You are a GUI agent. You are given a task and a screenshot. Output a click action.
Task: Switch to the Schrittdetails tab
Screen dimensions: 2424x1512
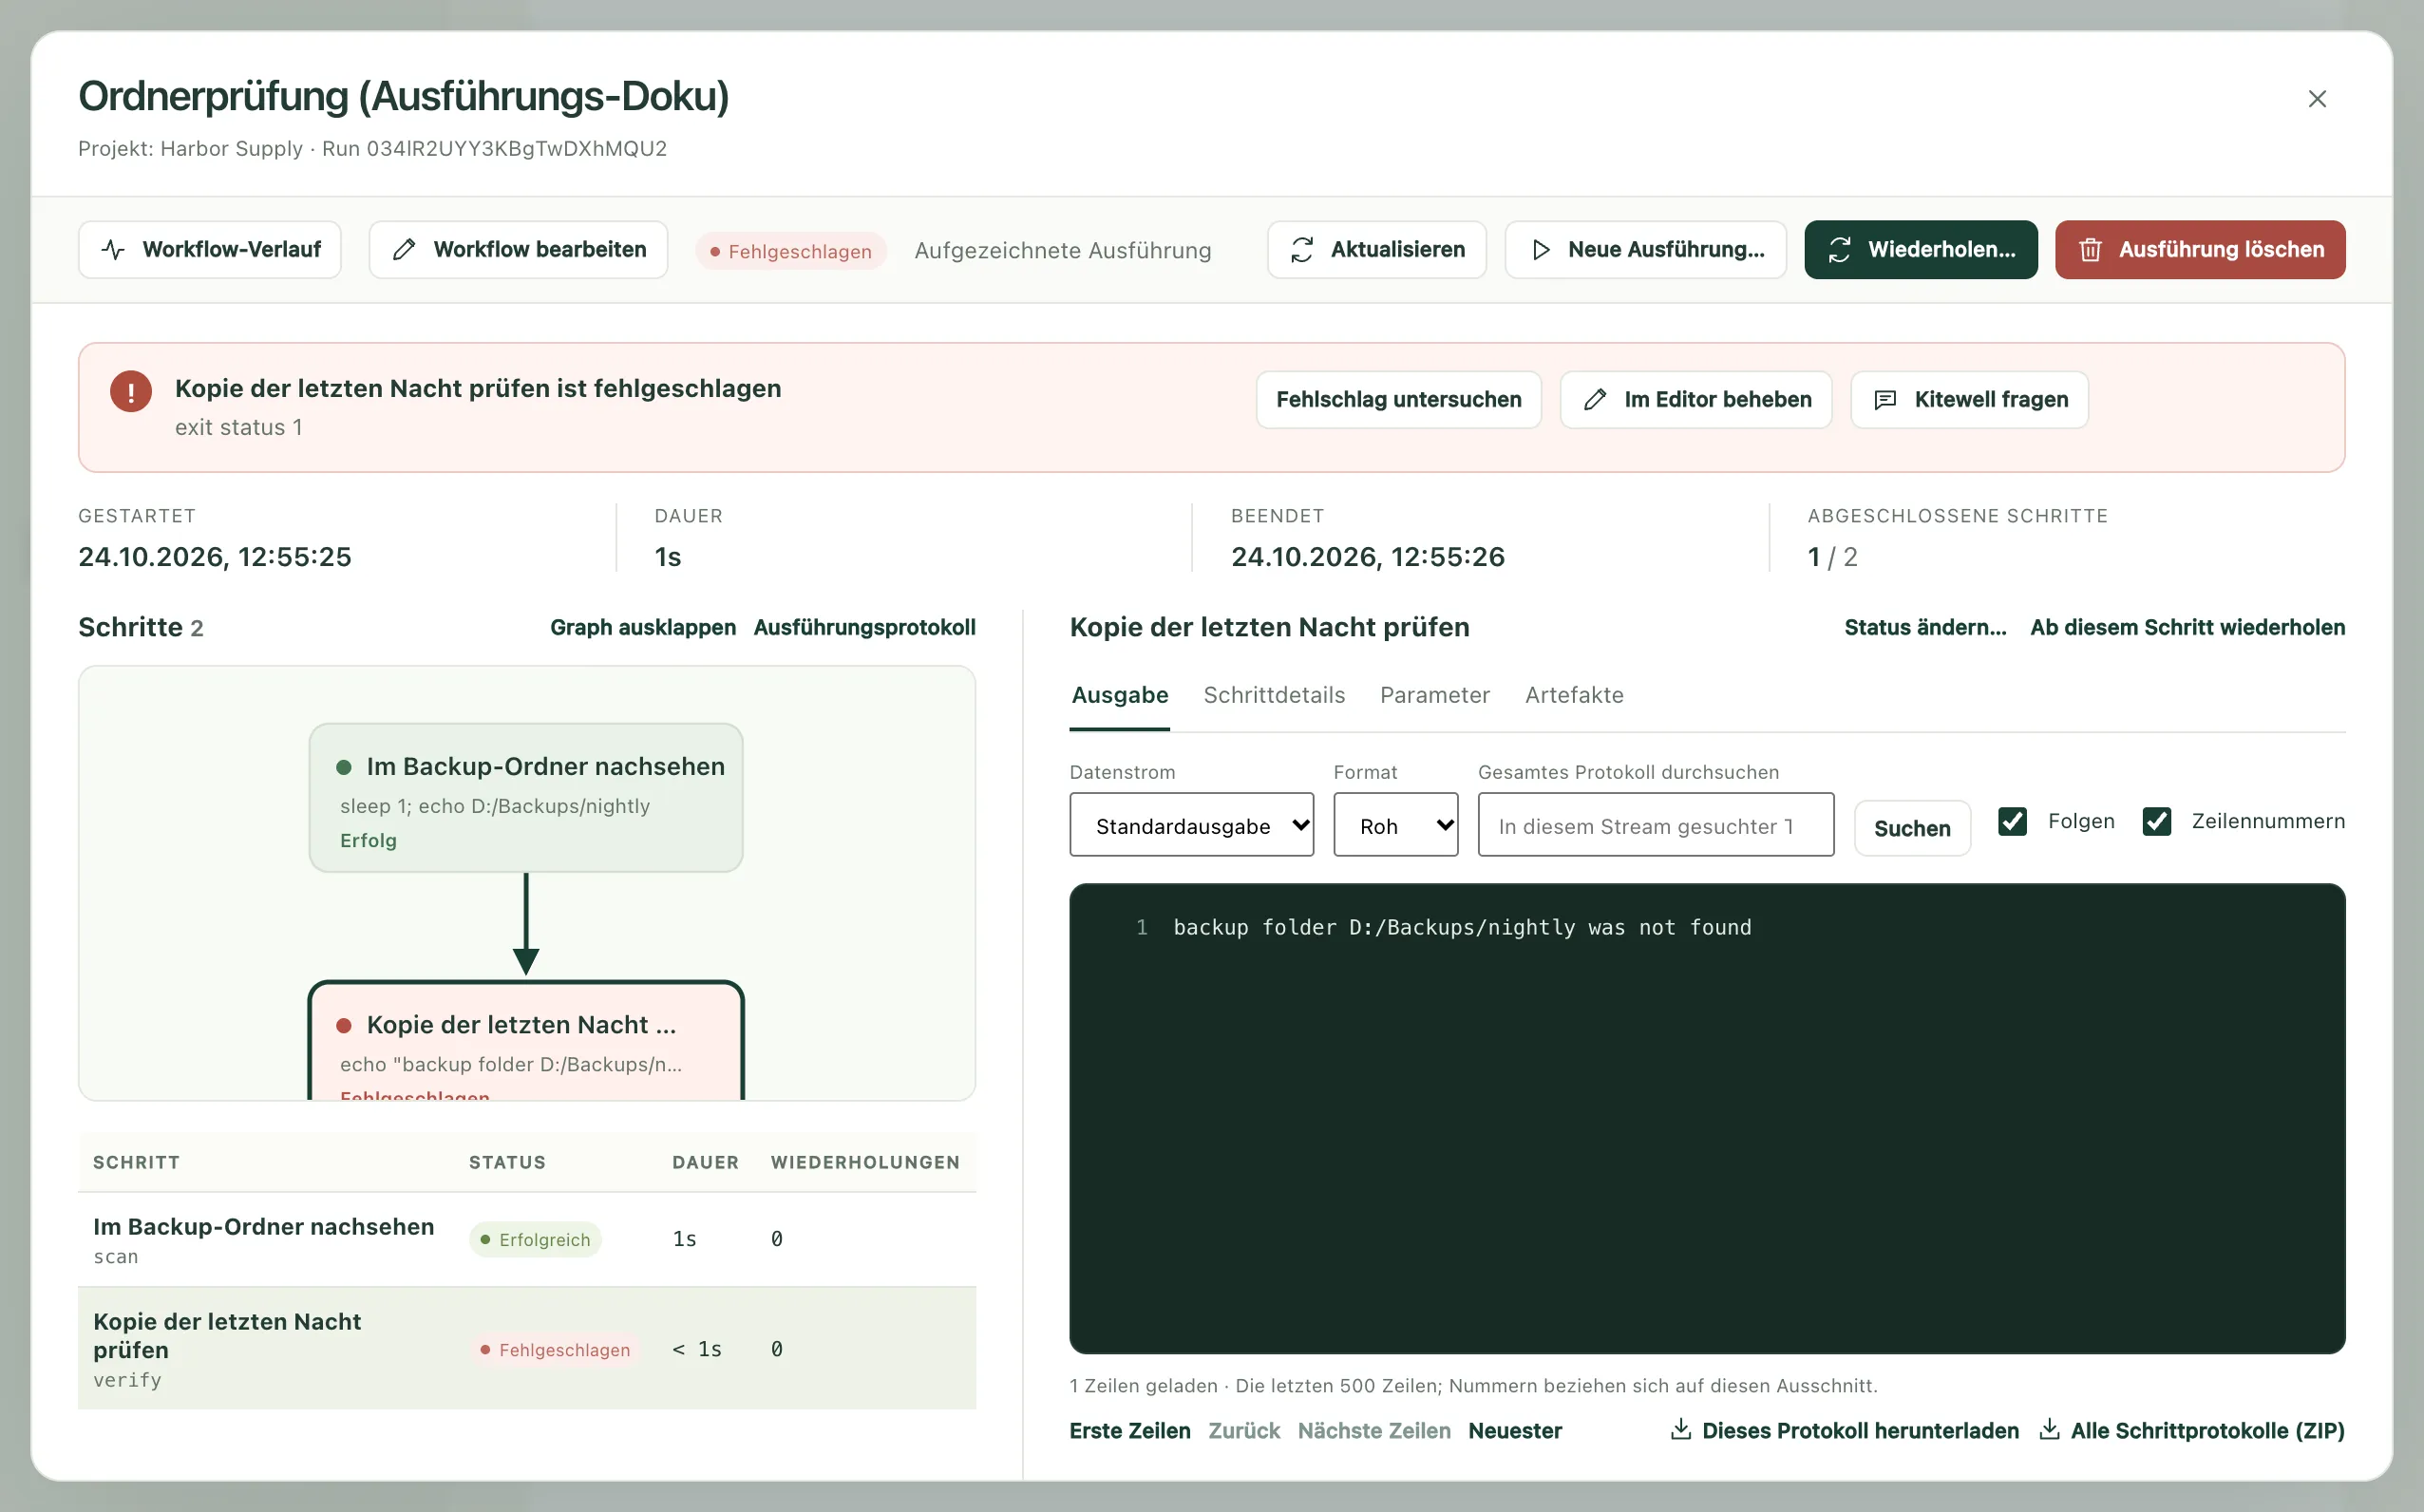1274,695
